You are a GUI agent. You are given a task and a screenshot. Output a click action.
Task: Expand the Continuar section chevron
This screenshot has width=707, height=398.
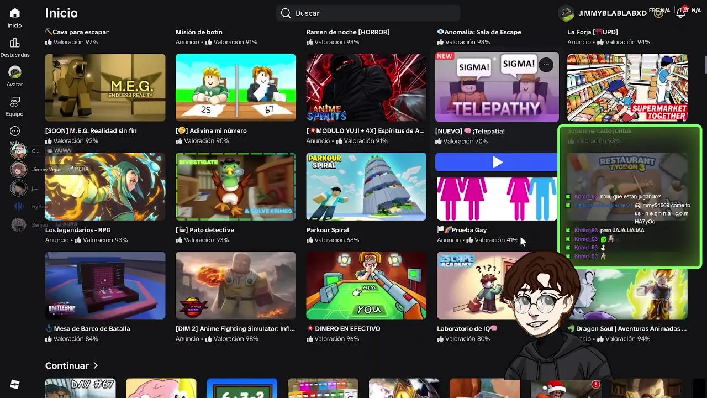(x=96, y=365)
